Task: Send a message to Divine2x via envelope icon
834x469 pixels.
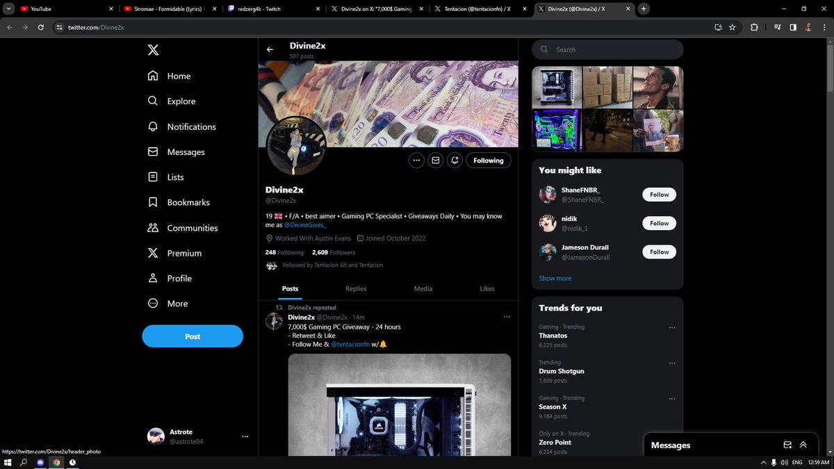Action: coord(435,161)
